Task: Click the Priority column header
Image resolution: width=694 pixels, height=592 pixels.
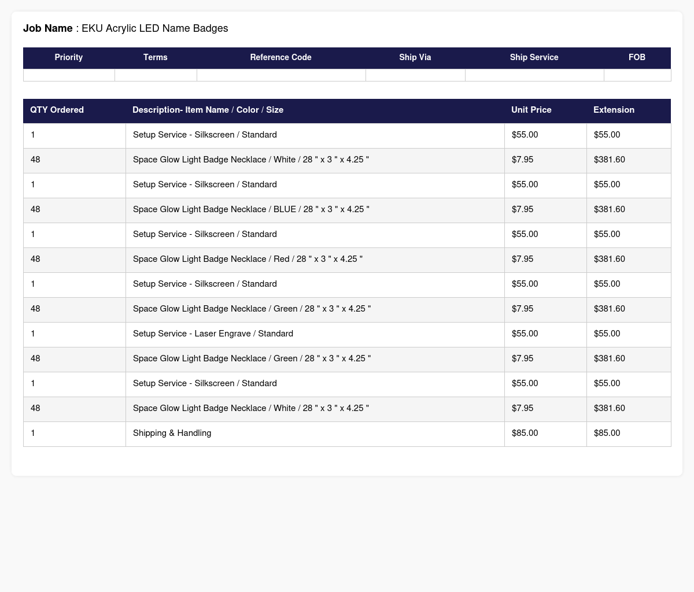Action: pos(69,58)
